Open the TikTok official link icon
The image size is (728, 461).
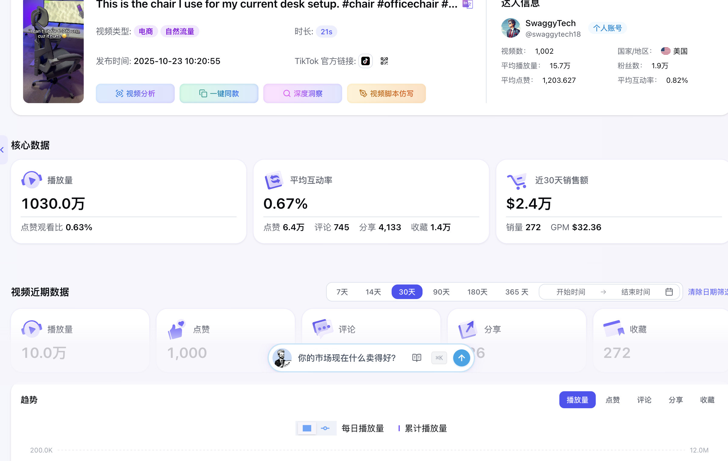click(366, 61)
